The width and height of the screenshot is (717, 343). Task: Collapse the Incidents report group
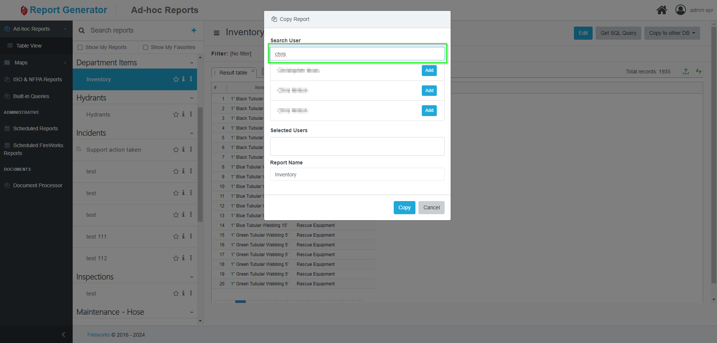click(191, 133)
